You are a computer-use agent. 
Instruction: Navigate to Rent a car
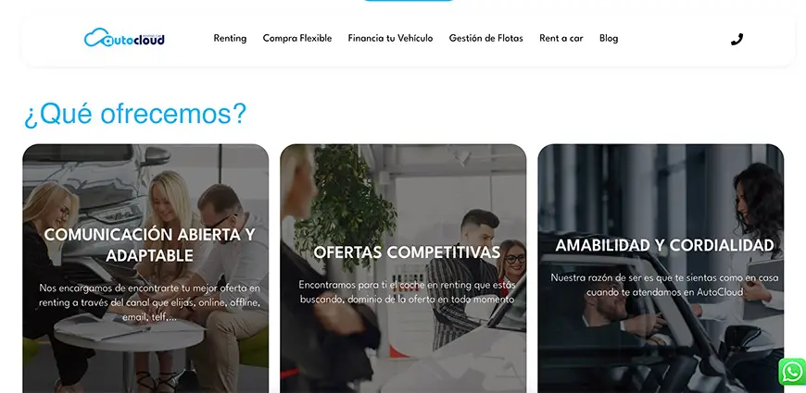pos(560,39)
